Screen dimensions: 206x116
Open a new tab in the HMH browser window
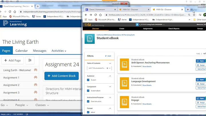coord(188,9)
